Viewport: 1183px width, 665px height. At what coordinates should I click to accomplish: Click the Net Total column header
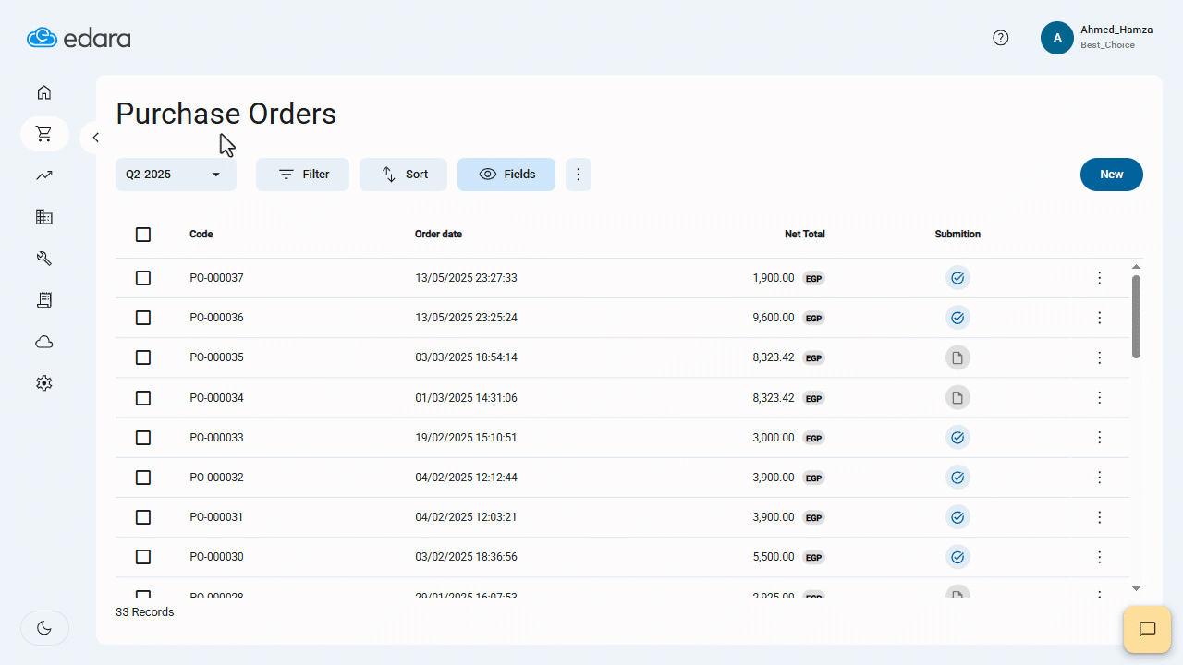805,235
